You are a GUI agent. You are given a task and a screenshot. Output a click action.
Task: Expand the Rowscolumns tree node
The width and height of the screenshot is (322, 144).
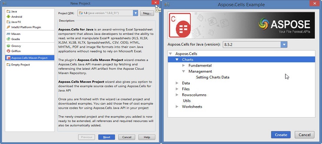pyautogui.click(x=177, y=95)
